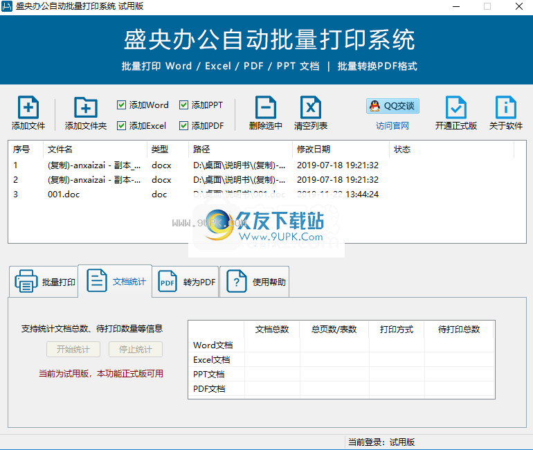Switch to the 转为PDF tab
The image size is (533, 450).
186,282
